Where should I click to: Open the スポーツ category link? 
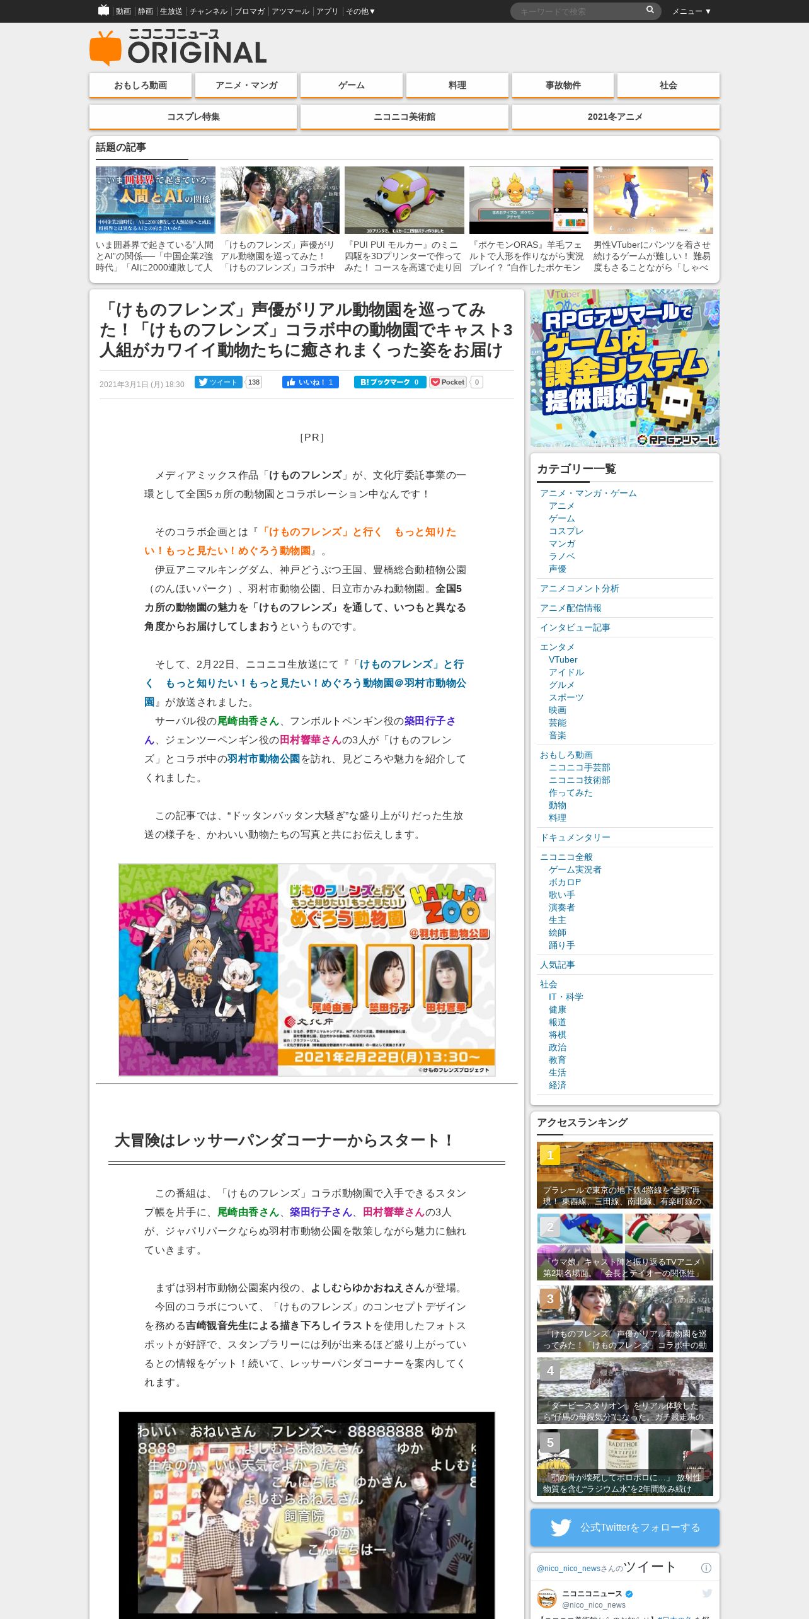566,697
